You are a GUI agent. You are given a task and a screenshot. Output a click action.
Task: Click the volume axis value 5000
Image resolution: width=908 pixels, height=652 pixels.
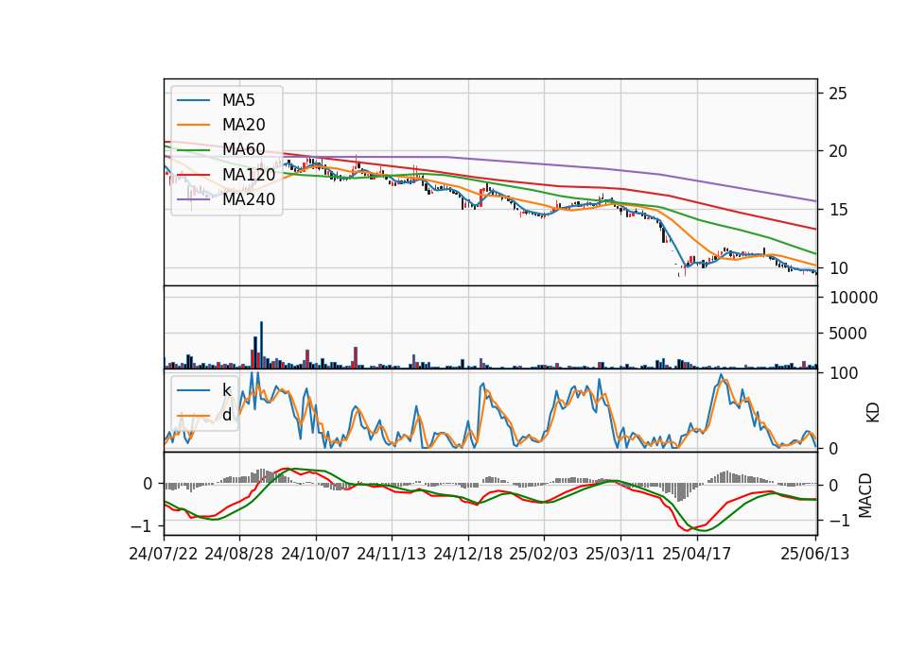coord(848,334)
